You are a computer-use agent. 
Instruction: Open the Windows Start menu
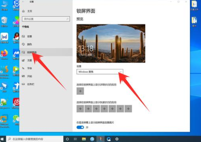coord(2,139)
